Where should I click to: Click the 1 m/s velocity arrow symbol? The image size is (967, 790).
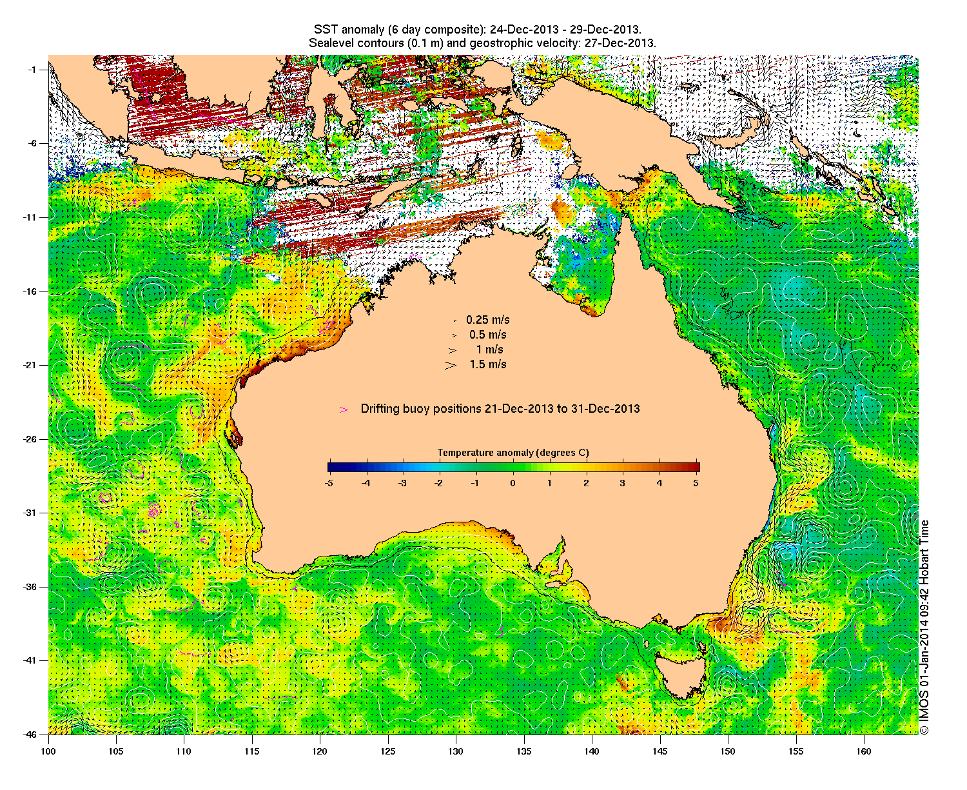[453, 350]
